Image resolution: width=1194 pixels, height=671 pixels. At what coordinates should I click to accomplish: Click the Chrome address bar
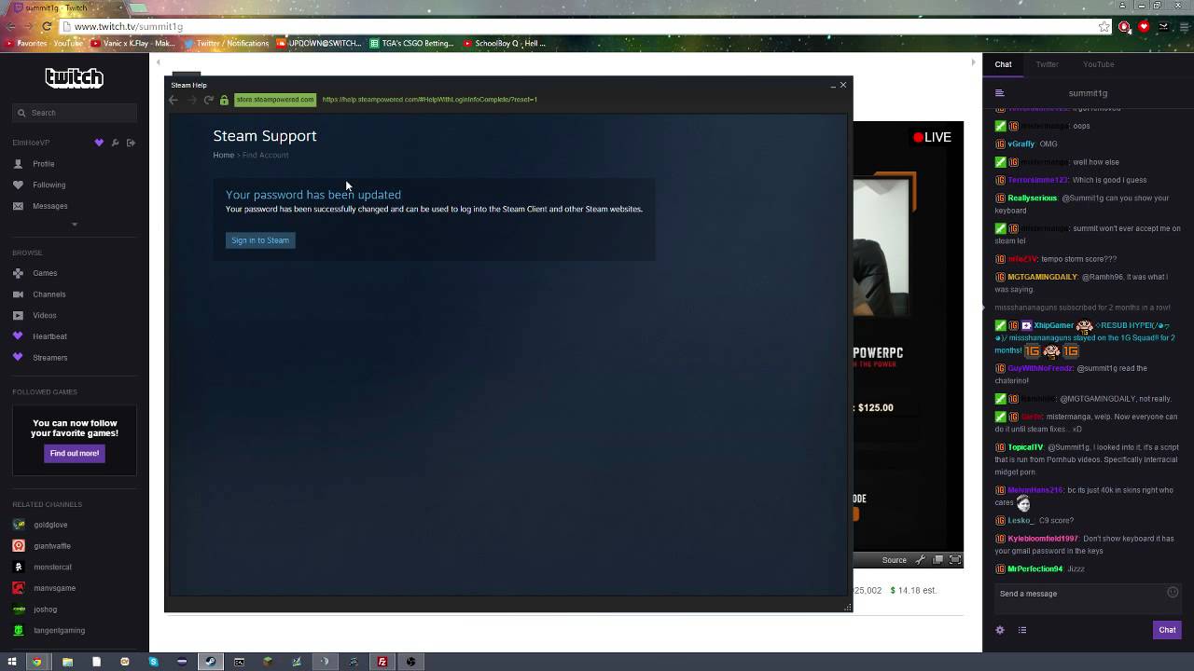click(x=588, y=27)
